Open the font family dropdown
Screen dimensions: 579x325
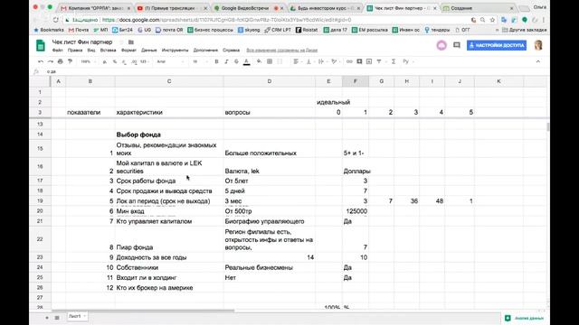tap(170, 61)
